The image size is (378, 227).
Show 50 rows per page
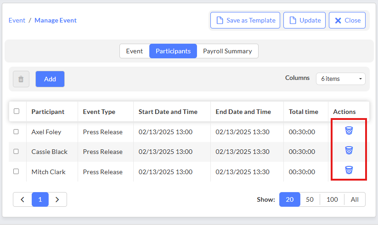pyautogui.click(x=310, y=199)
